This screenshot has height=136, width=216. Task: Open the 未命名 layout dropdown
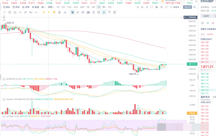point(176,7)
